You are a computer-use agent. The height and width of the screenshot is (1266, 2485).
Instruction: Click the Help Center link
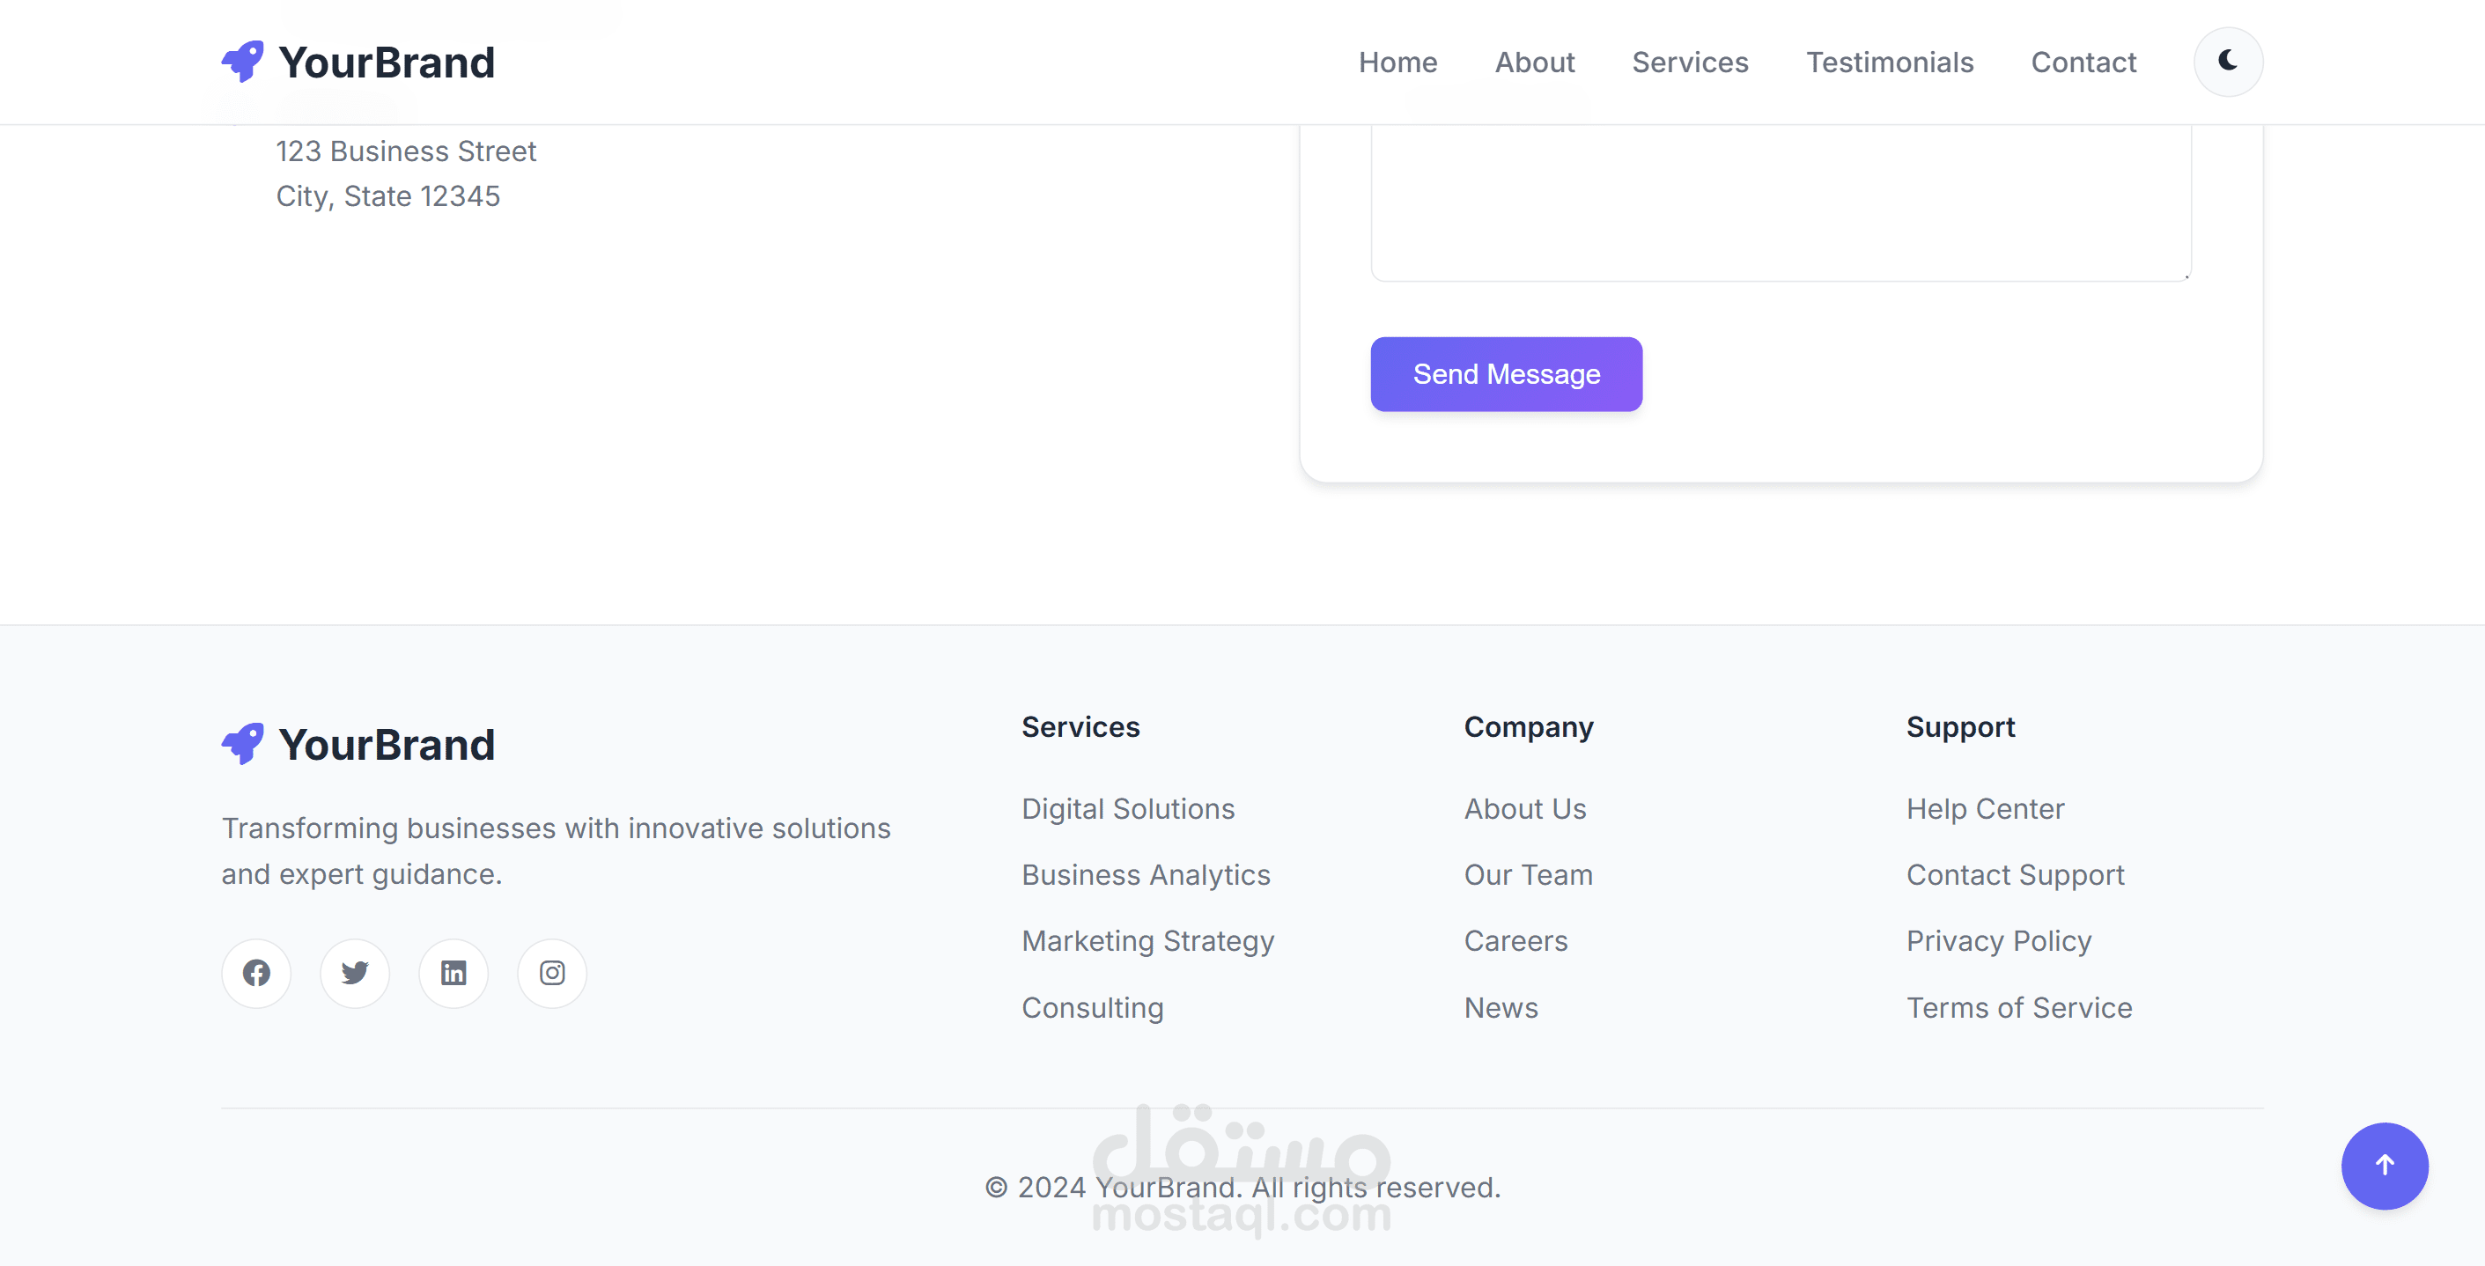point(1984,808)
